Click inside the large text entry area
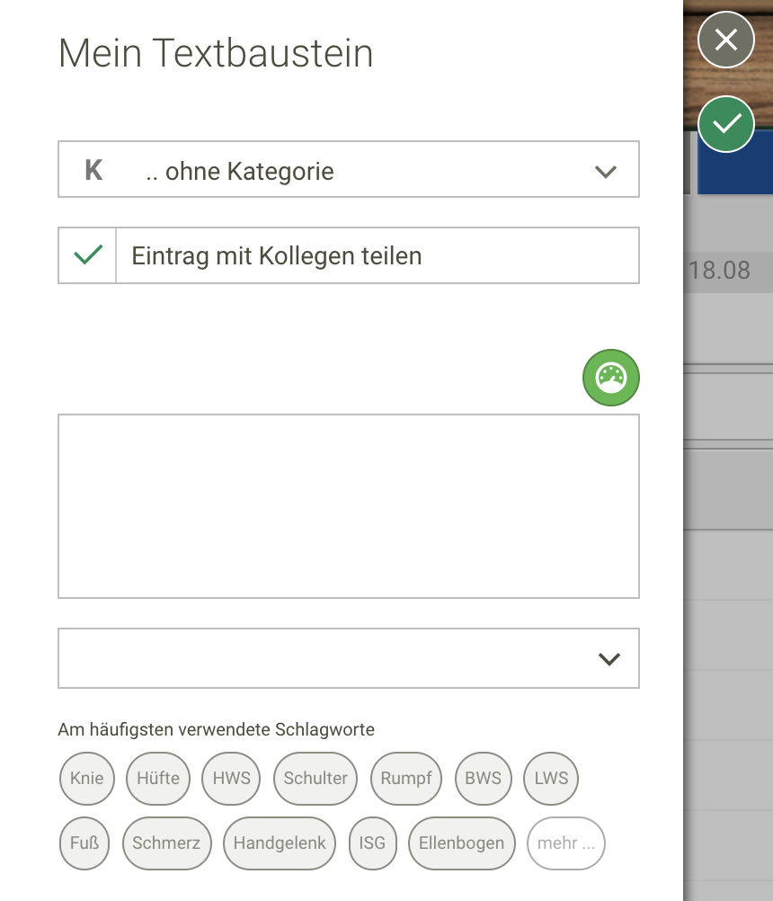773x901 pixels. (348, 506)
